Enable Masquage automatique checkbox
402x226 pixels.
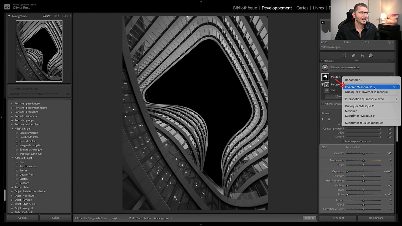[343, 141]
